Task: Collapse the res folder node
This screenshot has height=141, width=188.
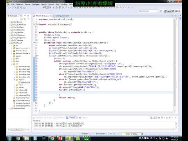Action: 12,64
